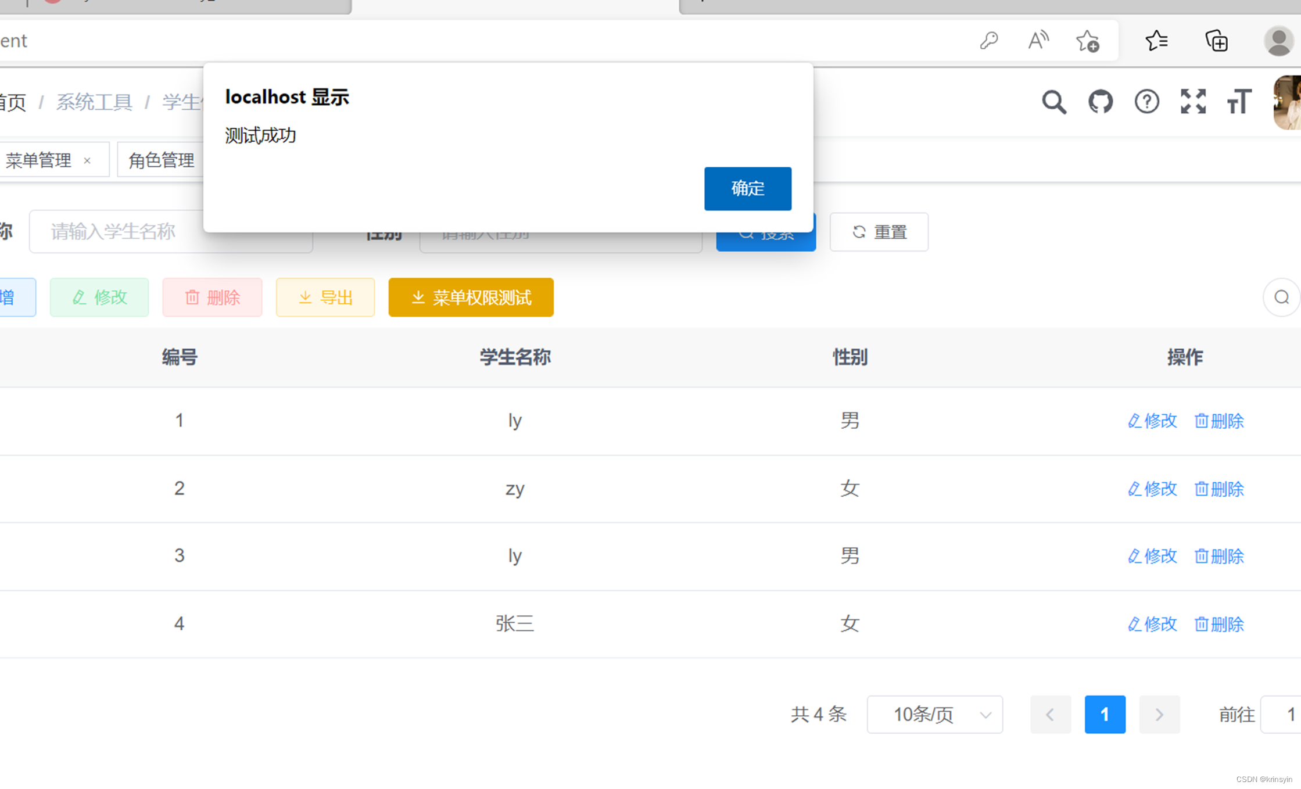This screenshot has height=789, width=1301.
Task: Click the next page arrow in pagination
Action: click(x=1159, y=715)
